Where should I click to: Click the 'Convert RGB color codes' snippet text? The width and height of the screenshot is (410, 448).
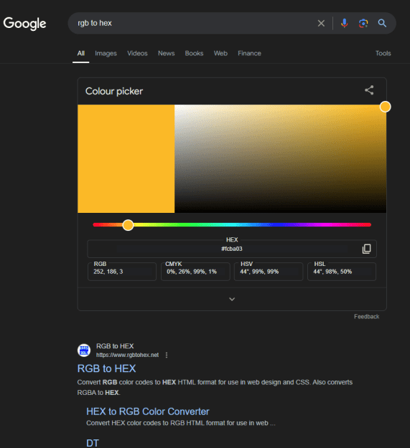[215, 387]
